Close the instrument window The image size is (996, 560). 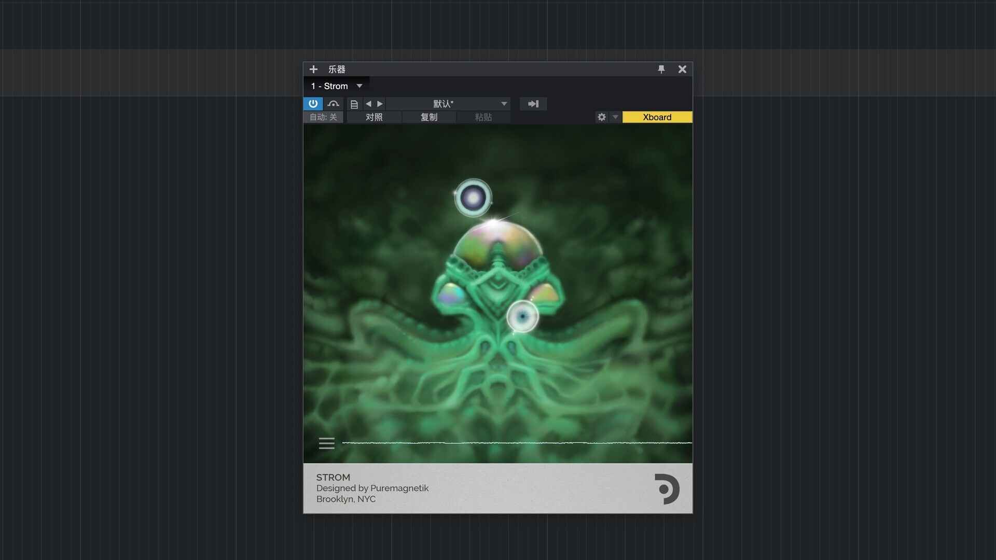pyautogui.click(x=682, y=69)
